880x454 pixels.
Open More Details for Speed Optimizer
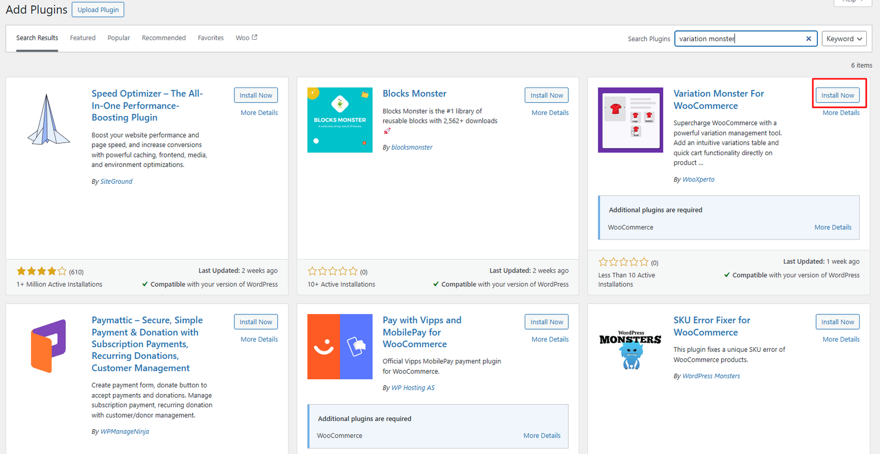coord(259,113)
